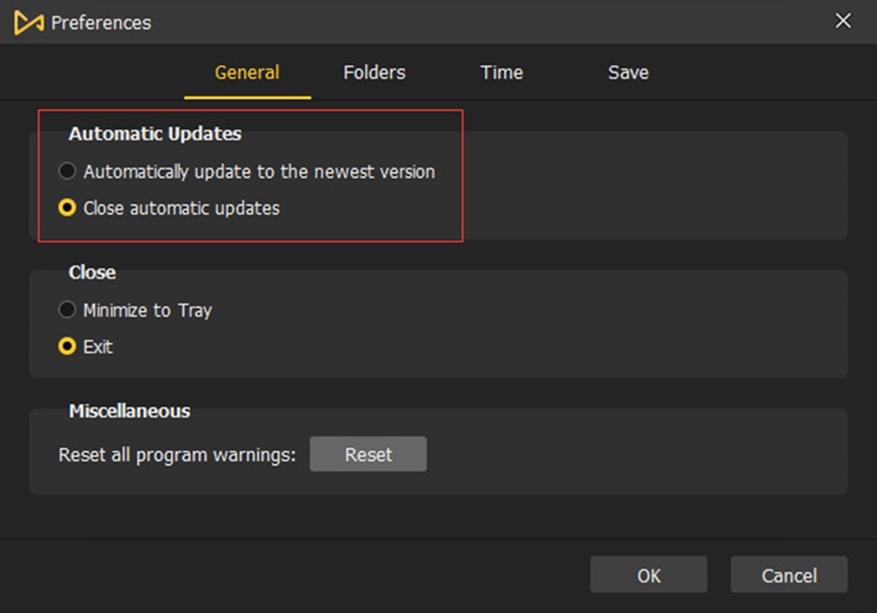Select the Exit radio button
The width and height of the screenshot is (877, 613).
point(67,347)
